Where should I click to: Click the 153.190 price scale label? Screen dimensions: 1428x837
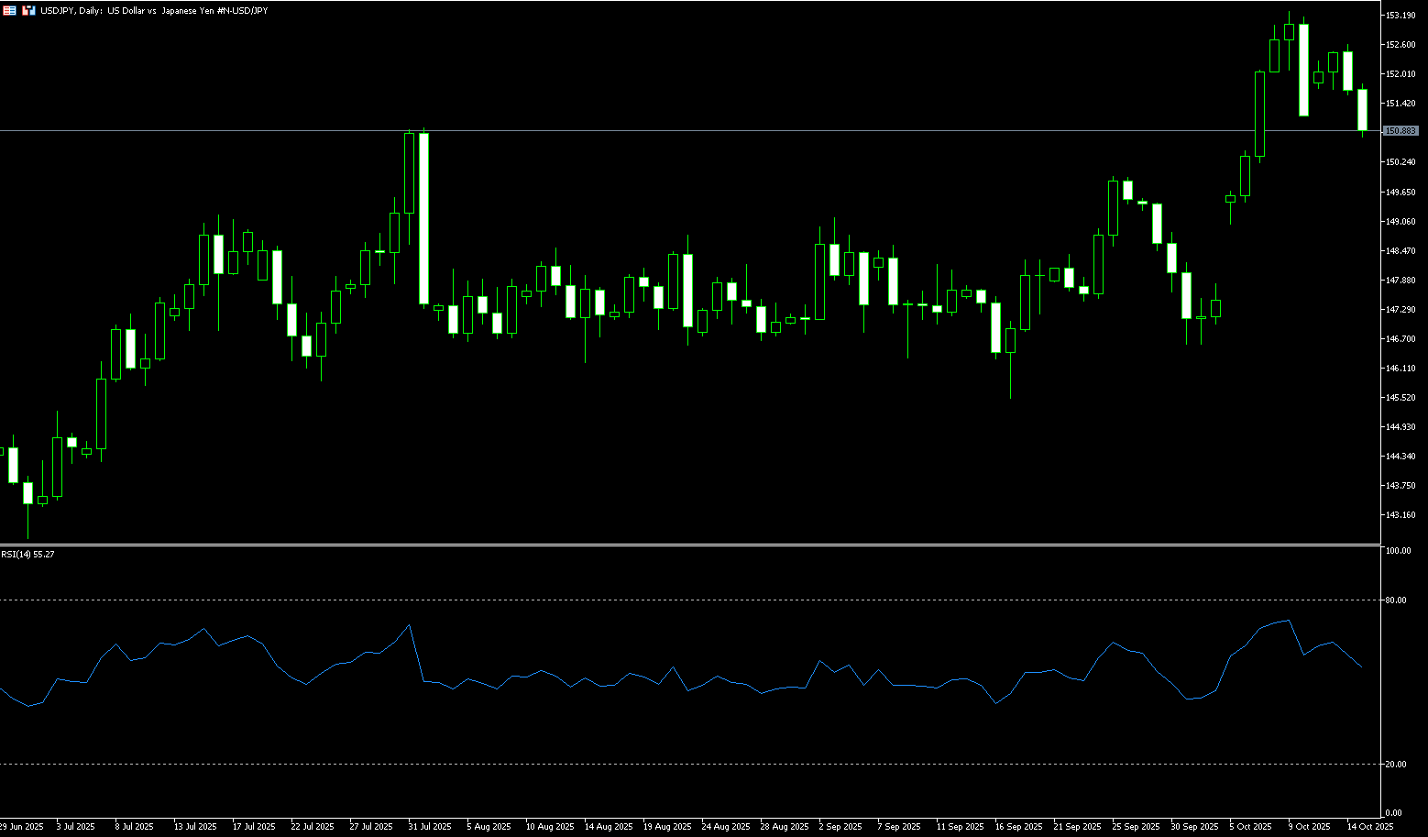tap(1401, 16)
